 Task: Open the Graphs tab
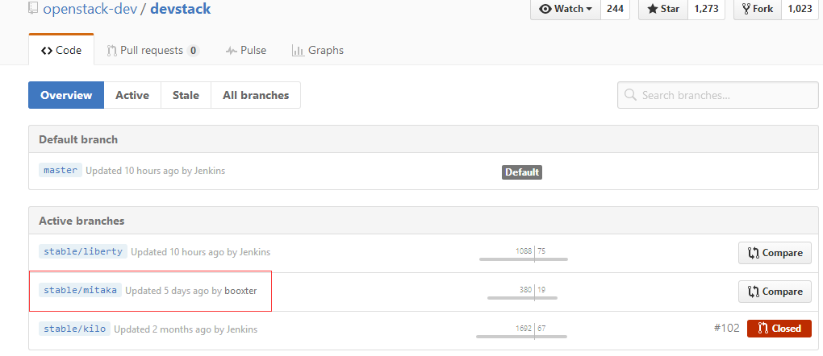pyautogui.click(x=318, y=50)
